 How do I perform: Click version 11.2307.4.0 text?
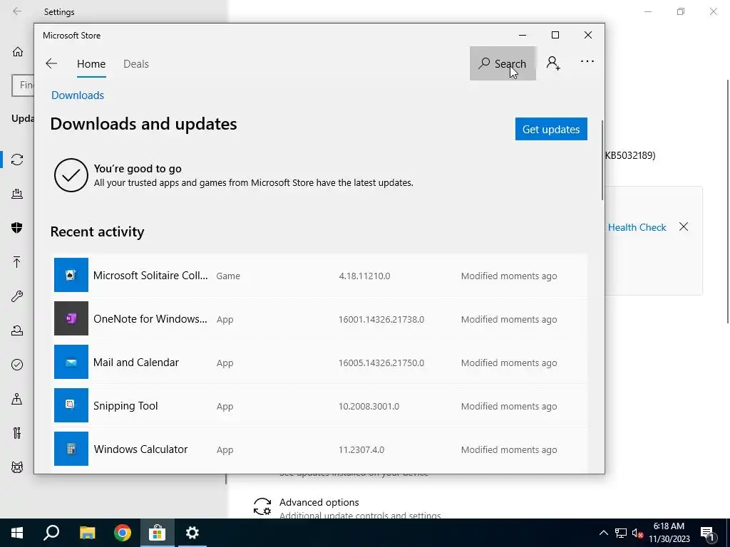361,450
